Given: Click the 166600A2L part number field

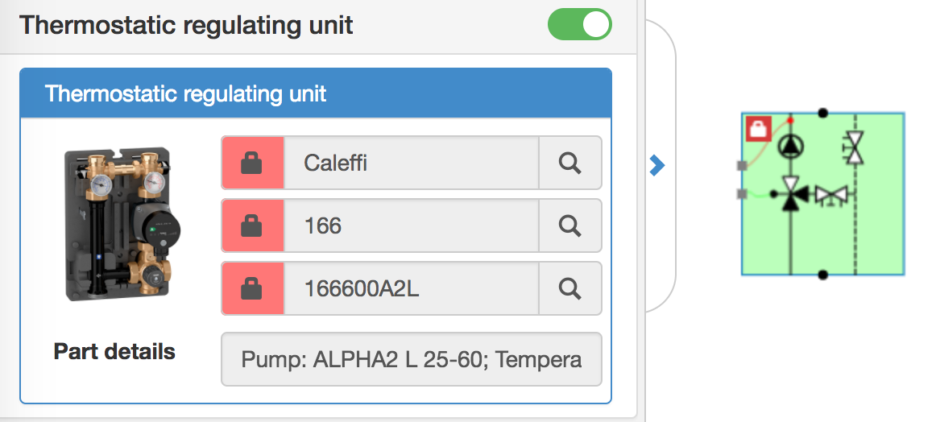Looking at the screenshot, I should tap(411, 288).
